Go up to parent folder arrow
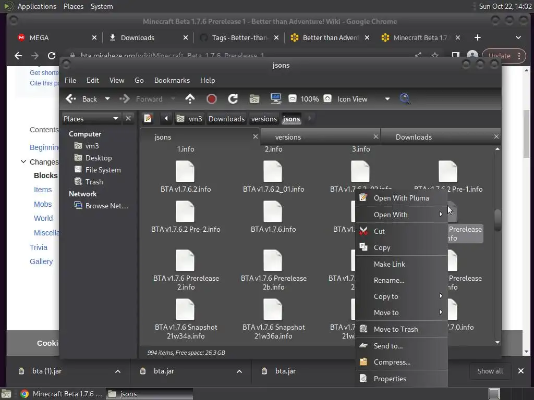The height and width of the screenshot is (400, 534). (x=190, y=99)
